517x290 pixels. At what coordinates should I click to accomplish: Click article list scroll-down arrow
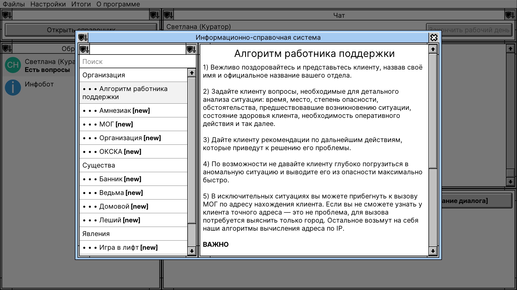pos(192,251)
